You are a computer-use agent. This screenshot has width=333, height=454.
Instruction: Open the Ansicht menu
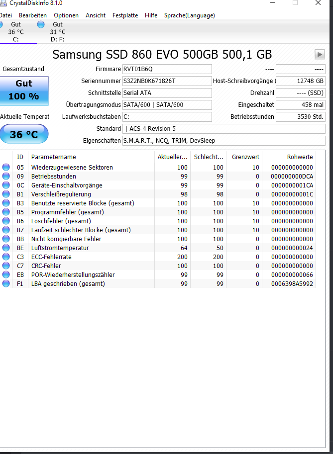(x=96, y=15)
